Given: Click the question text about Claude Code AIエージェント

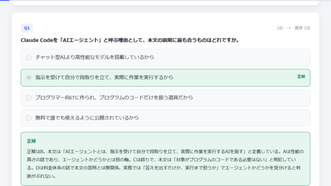Looking at the screenshot, I should pyautogui.click(x=130, y=40).
